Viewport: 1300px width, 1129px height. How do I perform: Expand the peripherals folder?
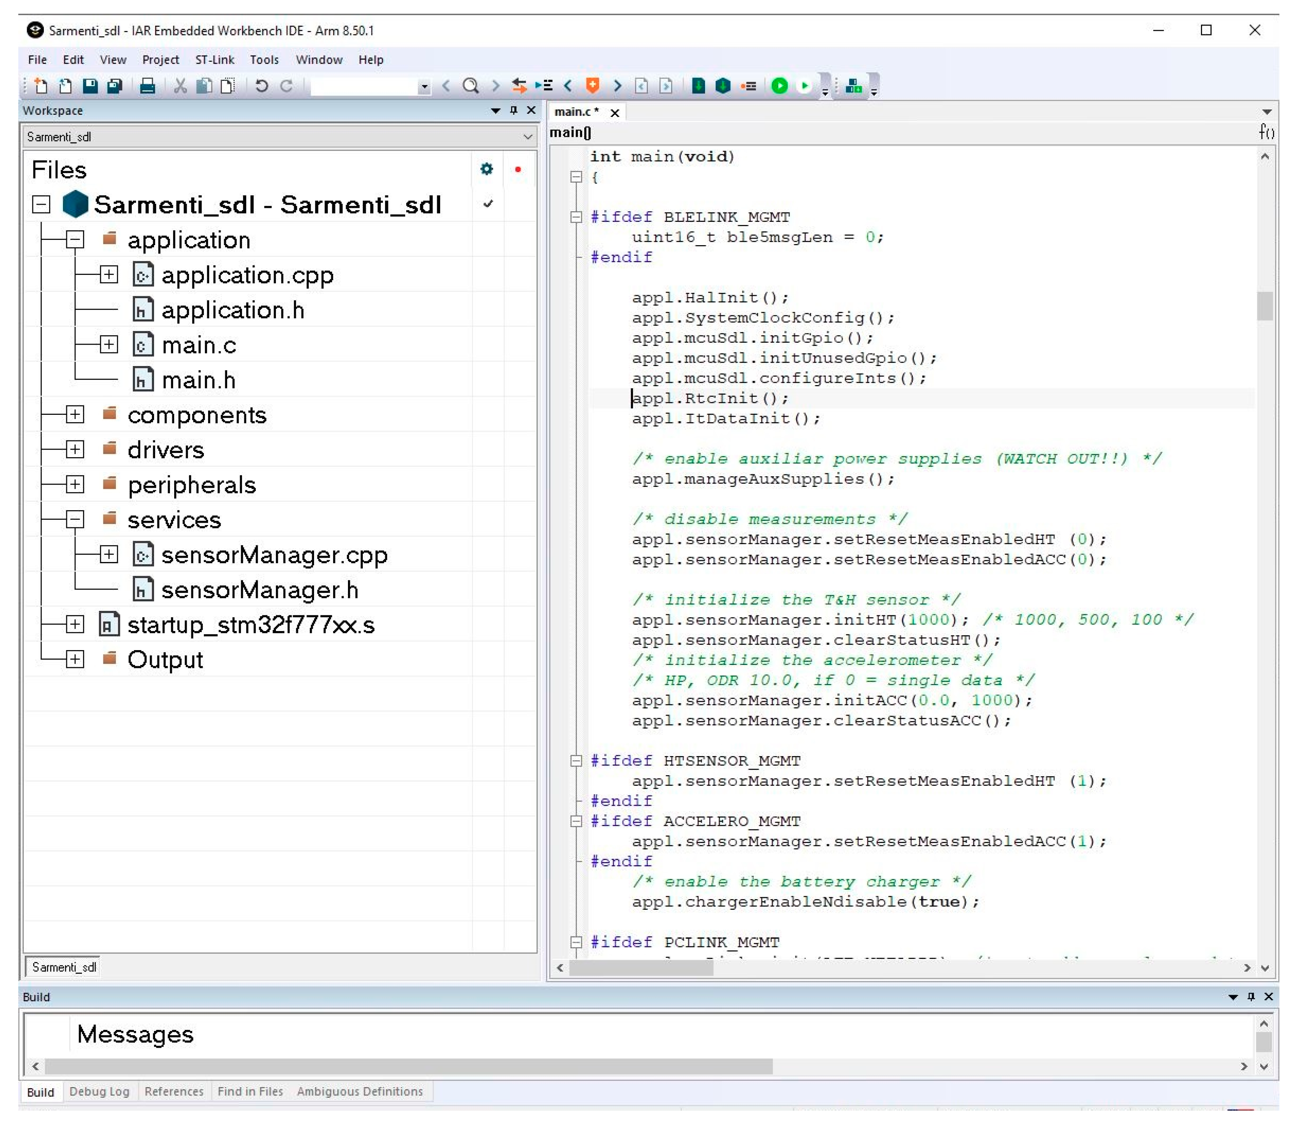click(74, 485)
